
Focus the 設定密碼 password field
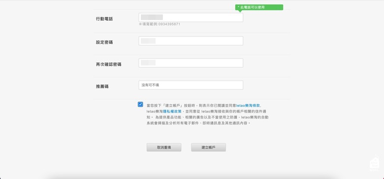tap(191, 41)
